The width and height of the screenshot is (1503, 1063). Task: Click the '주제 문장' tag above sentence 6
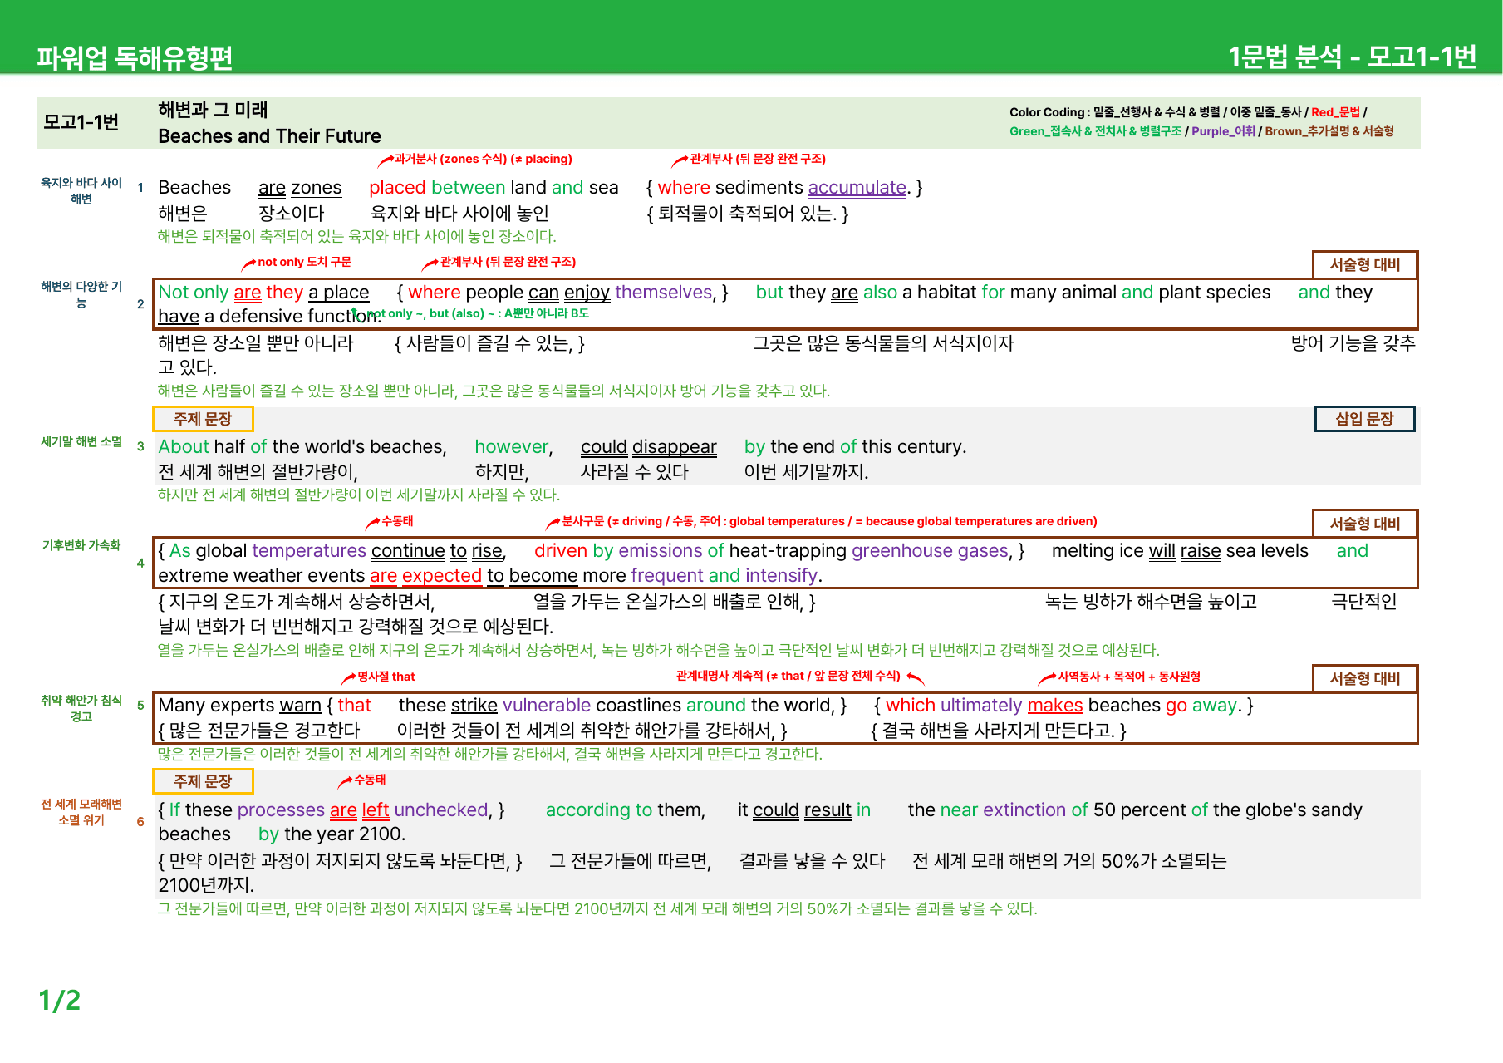point(203,781)
